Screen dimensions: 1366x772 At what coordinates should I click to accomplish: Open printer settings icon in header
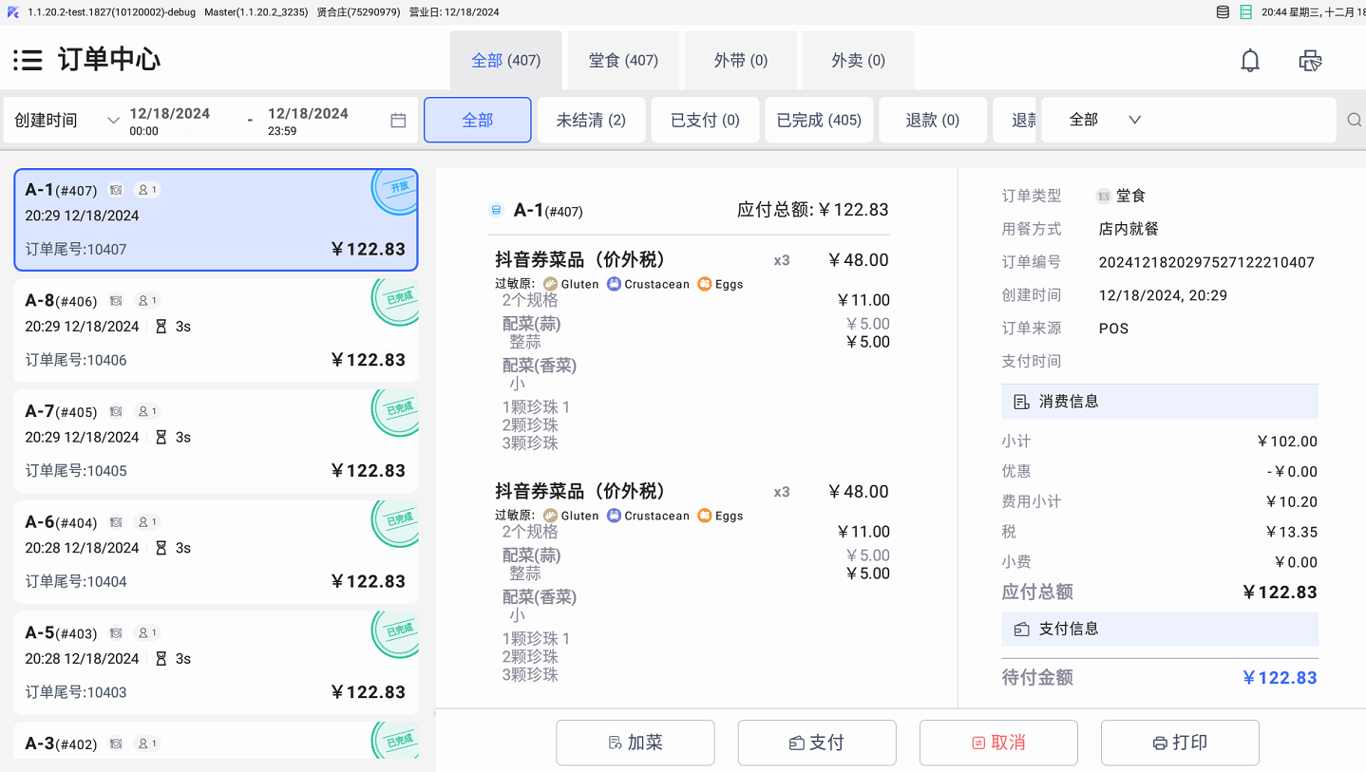click(x=1311, y=61)
